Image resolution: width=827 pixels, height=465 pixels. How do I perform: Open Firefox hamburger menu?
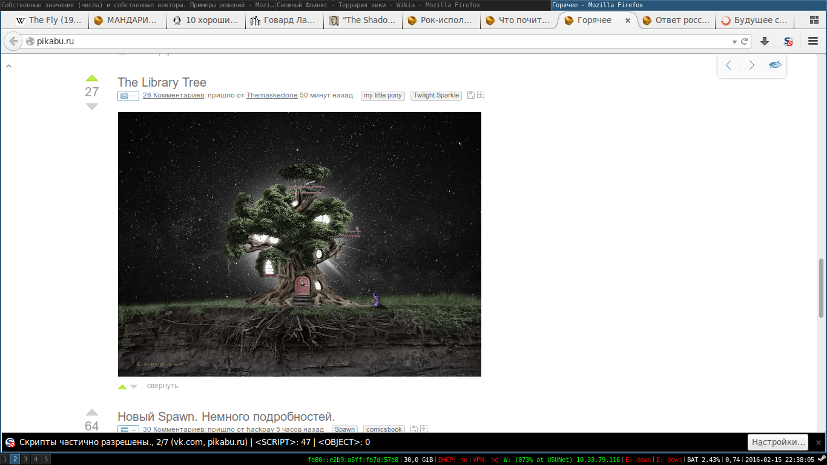click(x=813, y=41)
